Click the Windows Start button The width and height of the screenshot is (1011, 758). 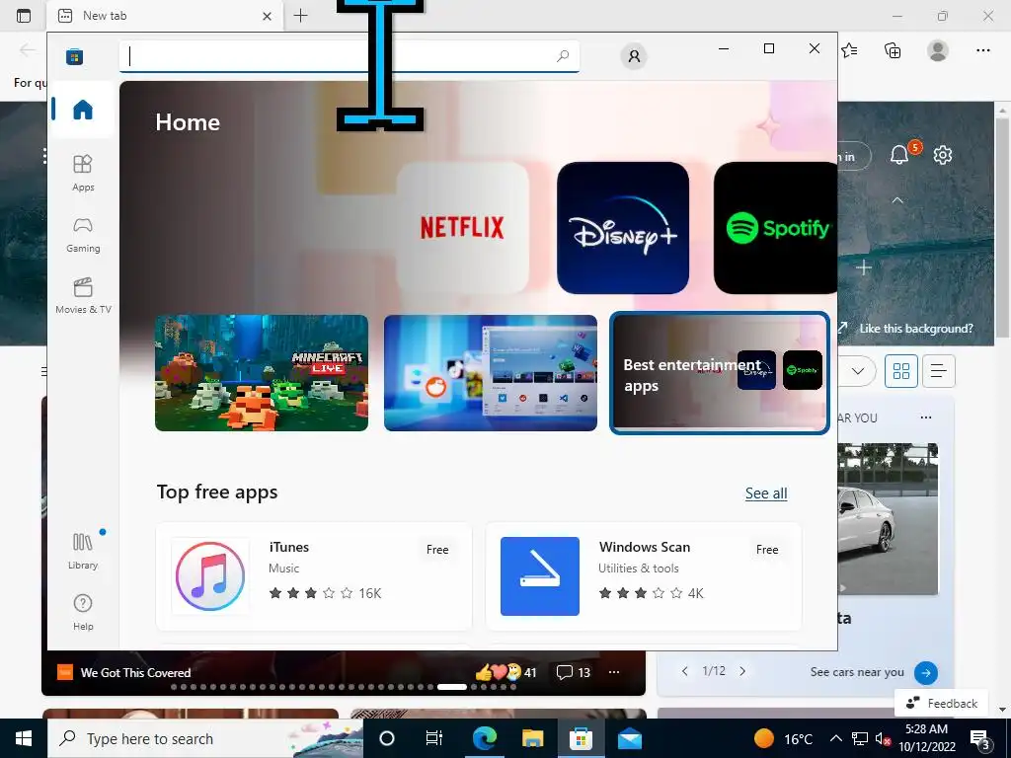click(24, 738)
